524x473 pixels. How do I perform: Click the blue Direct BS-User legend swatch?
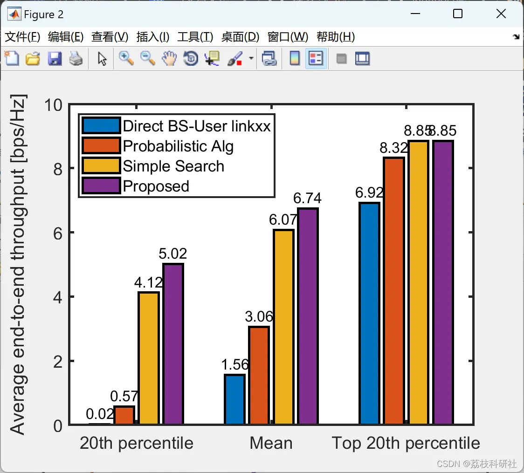click(101, 126)
